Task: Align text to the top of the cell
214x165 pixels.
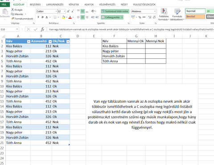Action: [78, 11]
